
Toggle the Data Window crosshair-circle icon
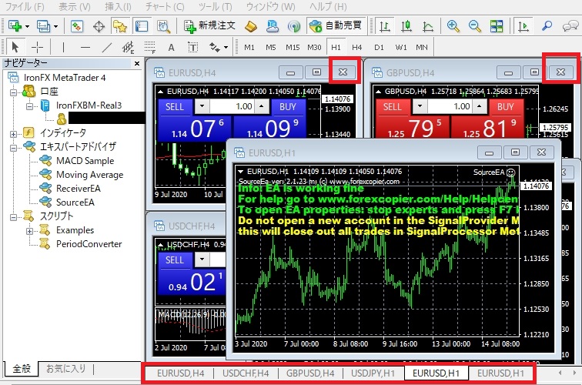coord(99,26)
